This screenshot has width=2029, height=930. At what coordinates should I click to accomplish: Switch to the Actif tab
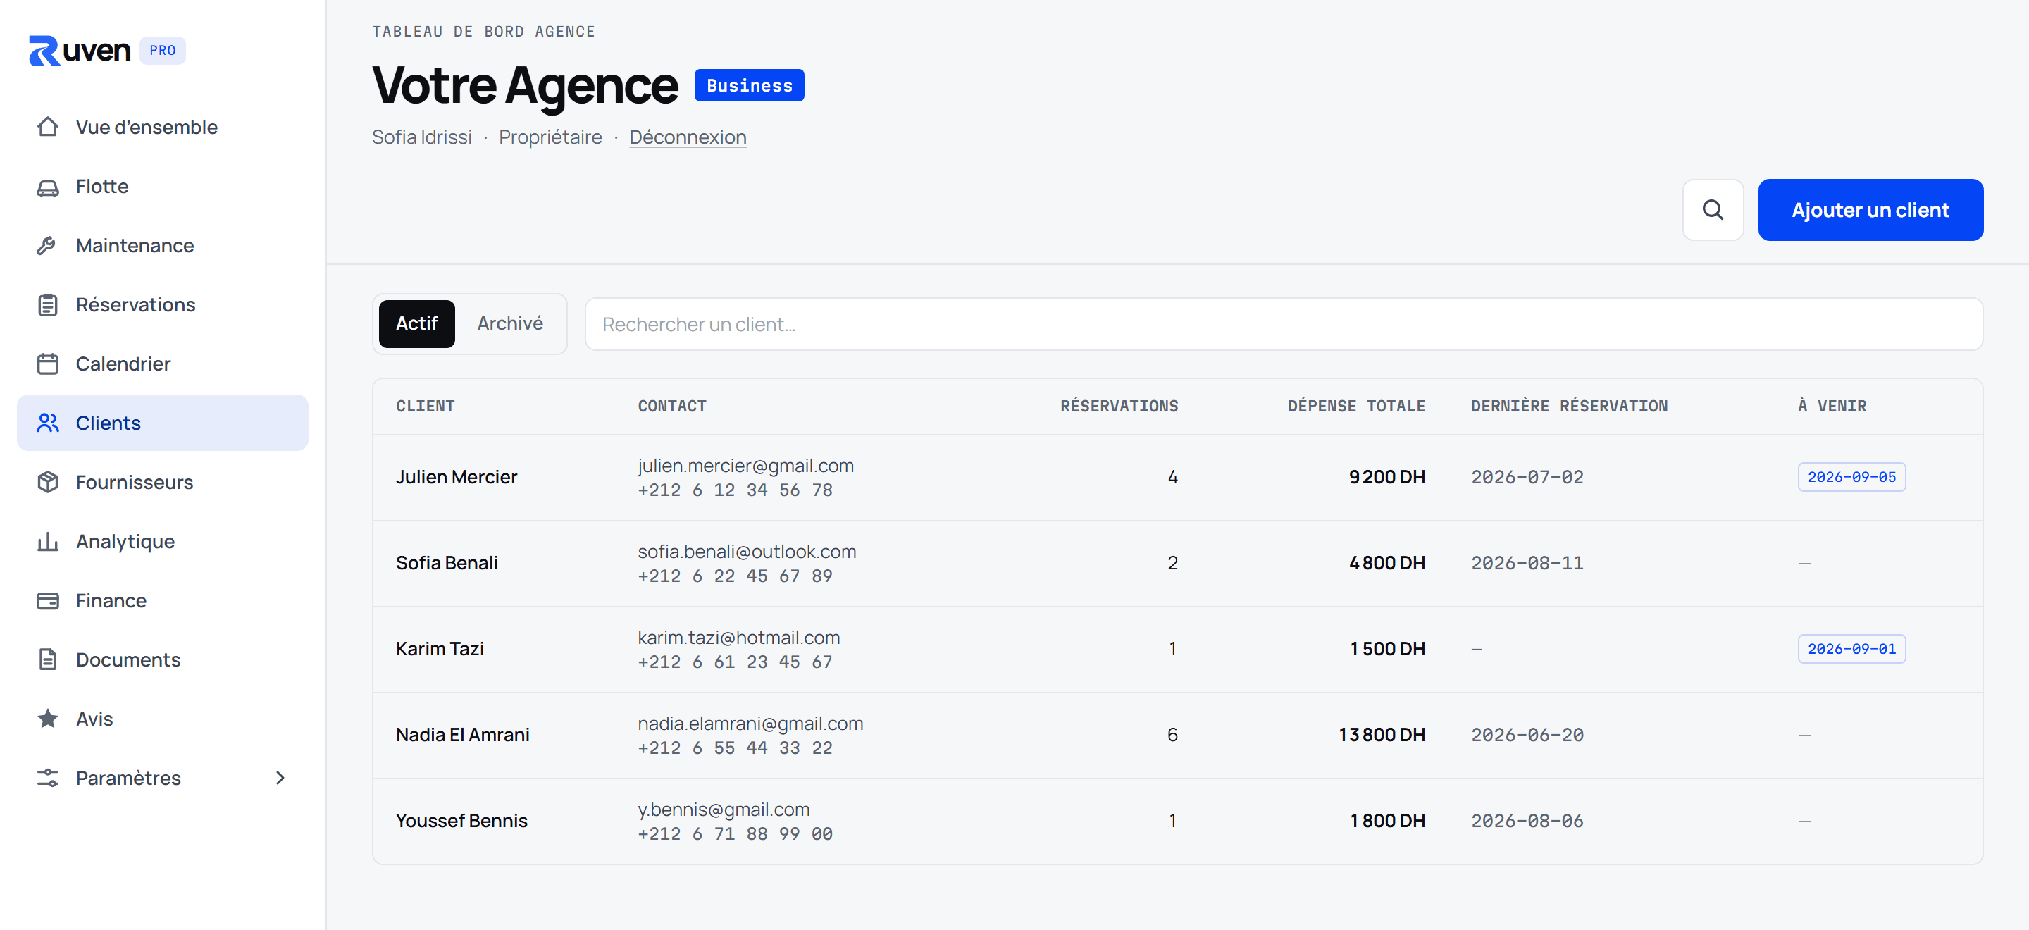point(416,323)
